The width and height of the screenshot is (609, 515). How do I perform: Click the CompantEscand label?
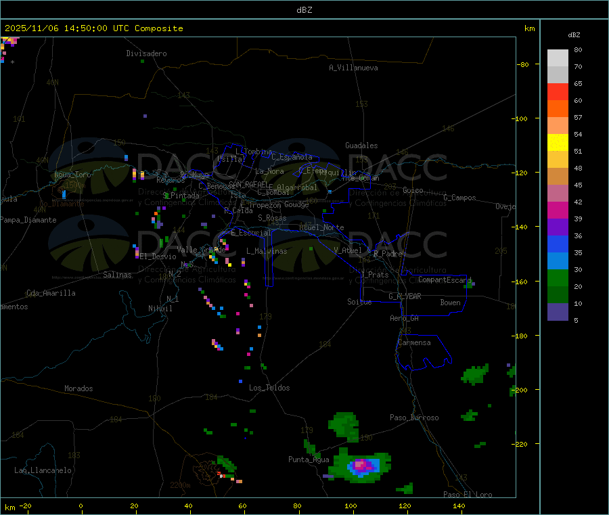(445, 279)
